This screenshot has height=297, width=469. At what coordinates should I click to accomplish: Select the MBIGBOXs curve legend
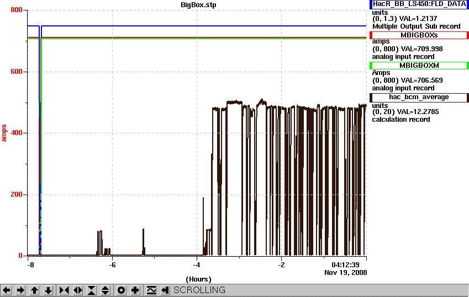point(419,35)
